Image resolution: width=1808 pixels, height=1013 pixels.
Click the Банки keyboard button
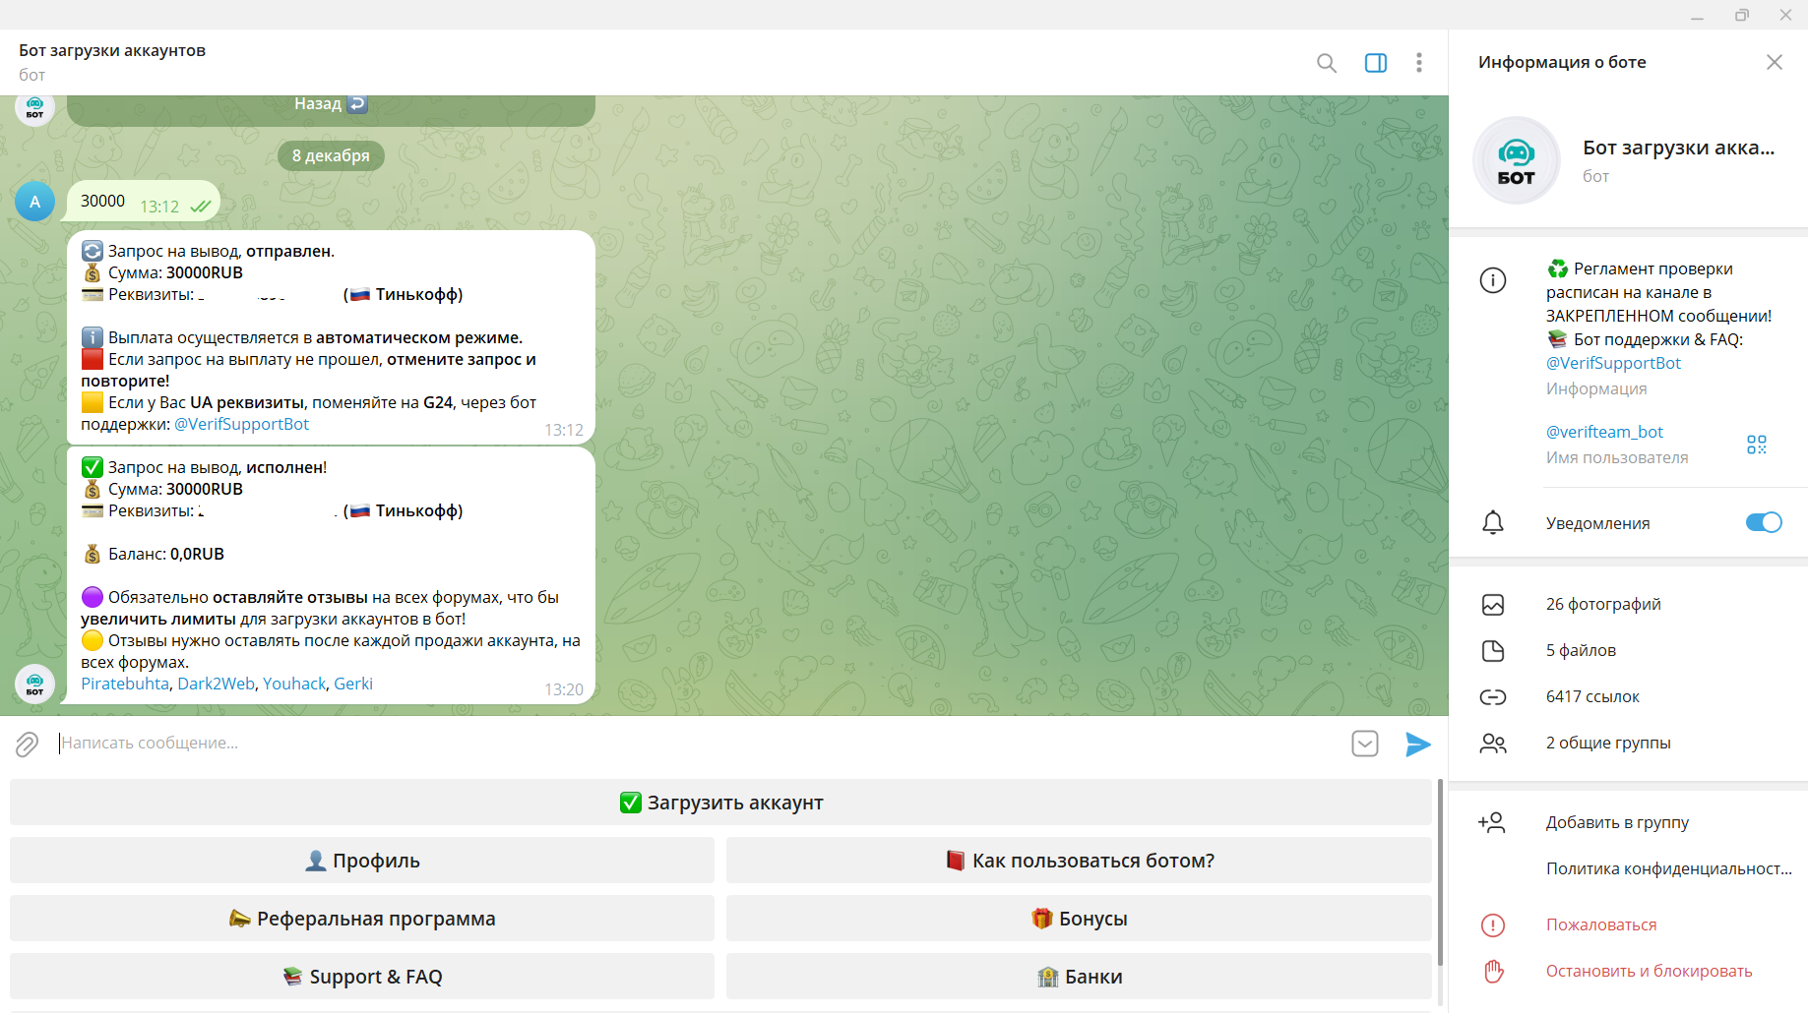[1079, 977]
